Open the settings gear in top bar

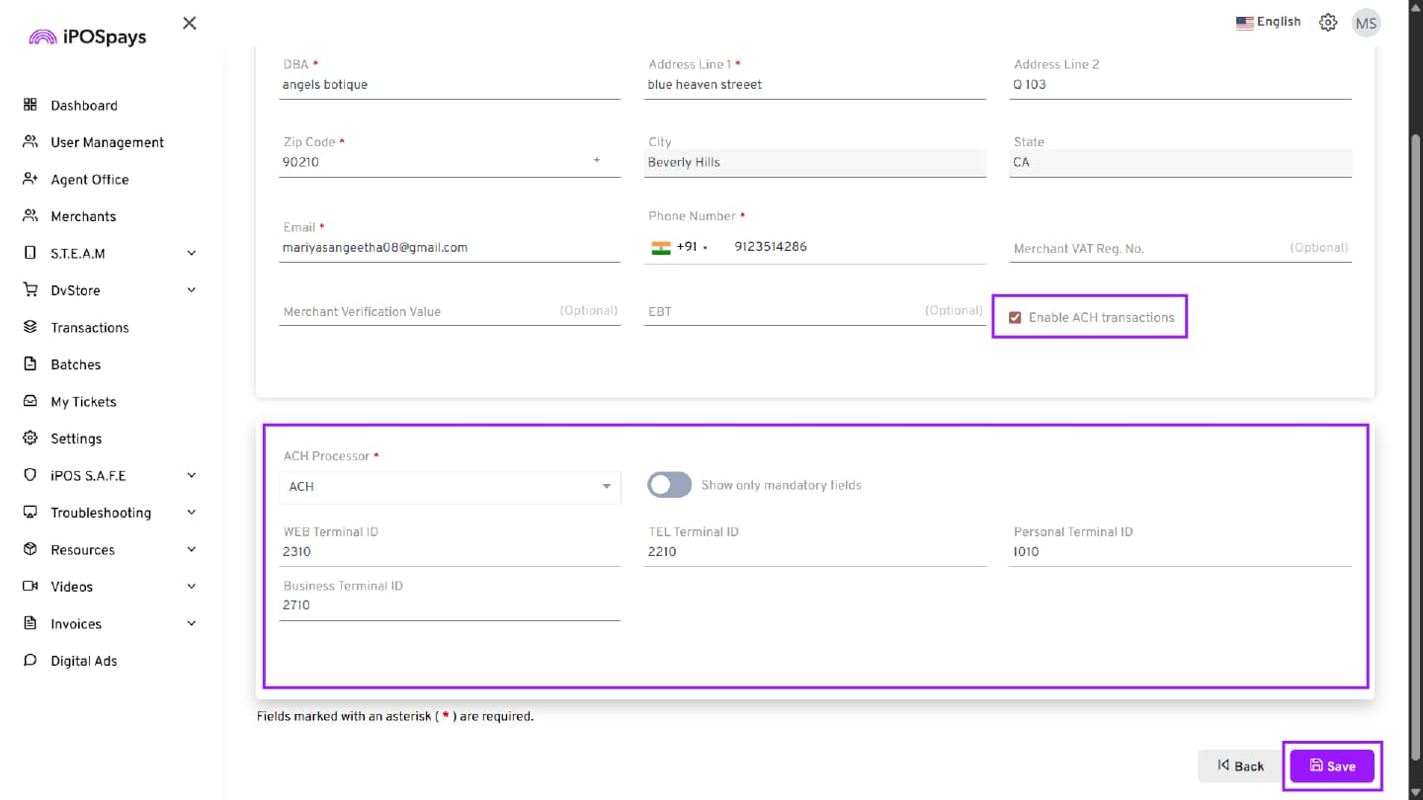click(x=1328, y=23)
